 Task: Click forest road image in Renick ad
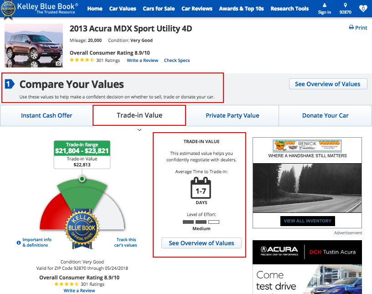[307, 188]
